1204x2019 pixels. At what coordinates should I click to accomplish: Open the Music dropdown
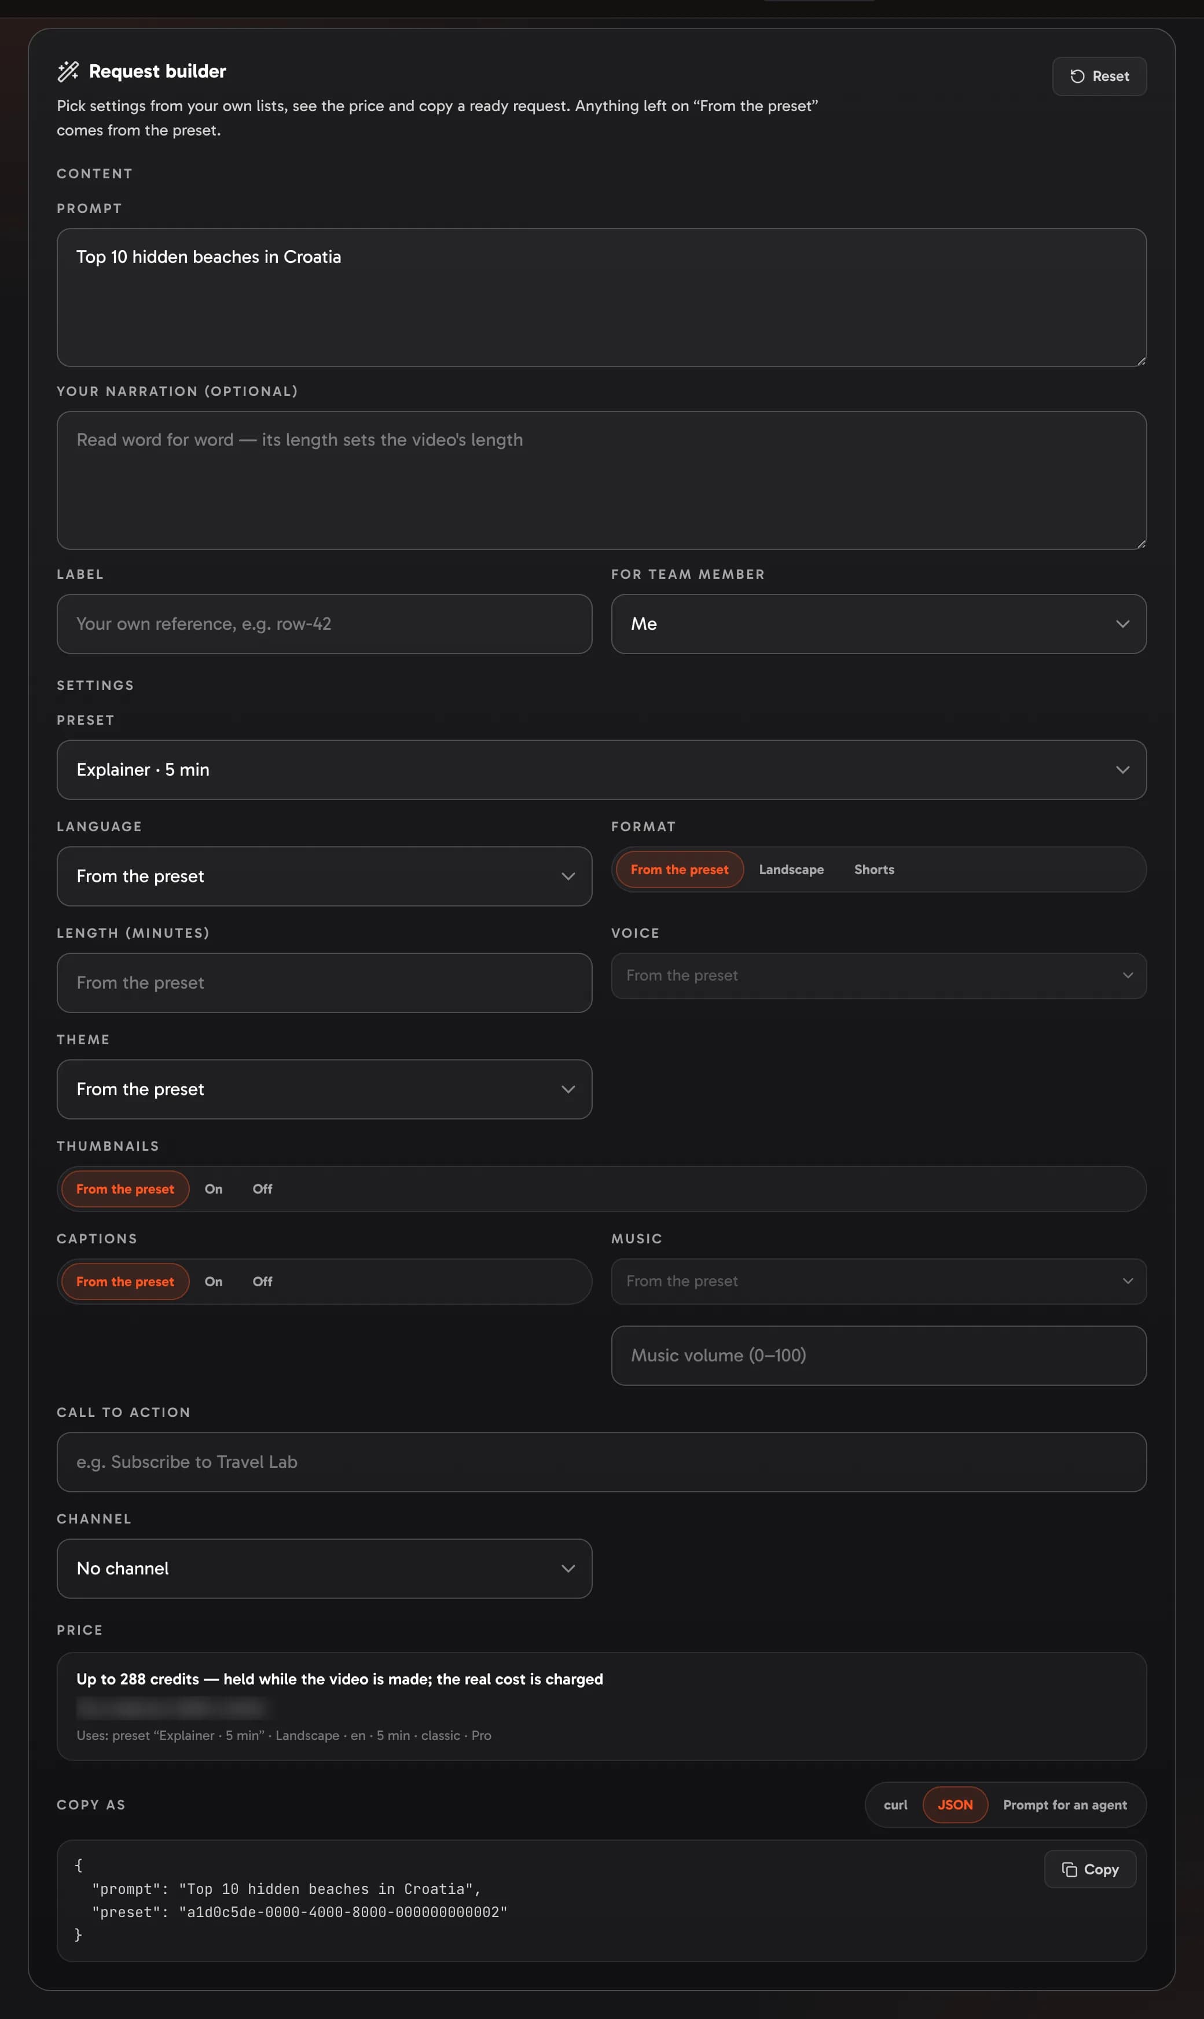(878, 1282)
